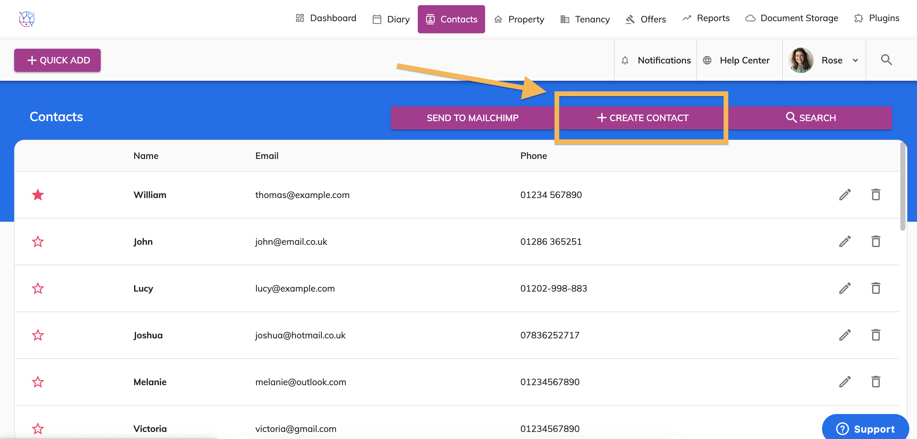The image size is (917, 439).
Task: Edit Melanie's contact with pencil icon
Action: tap(845, 382)
